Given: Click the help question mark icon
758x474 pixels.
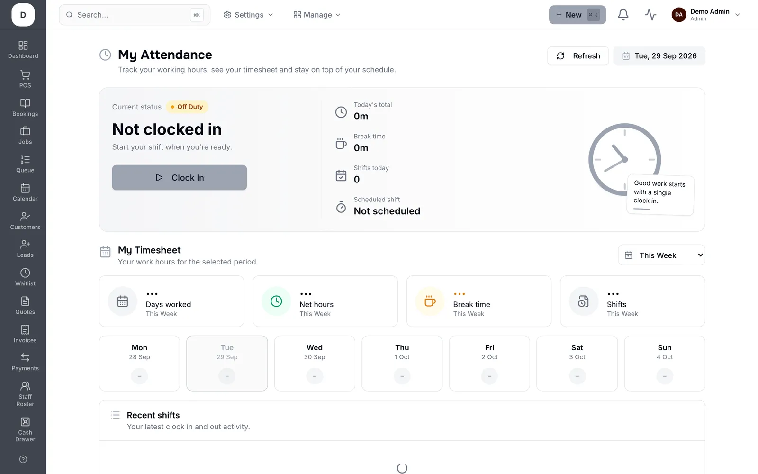Looking at the screenshot, I should (x=23, y=459).
